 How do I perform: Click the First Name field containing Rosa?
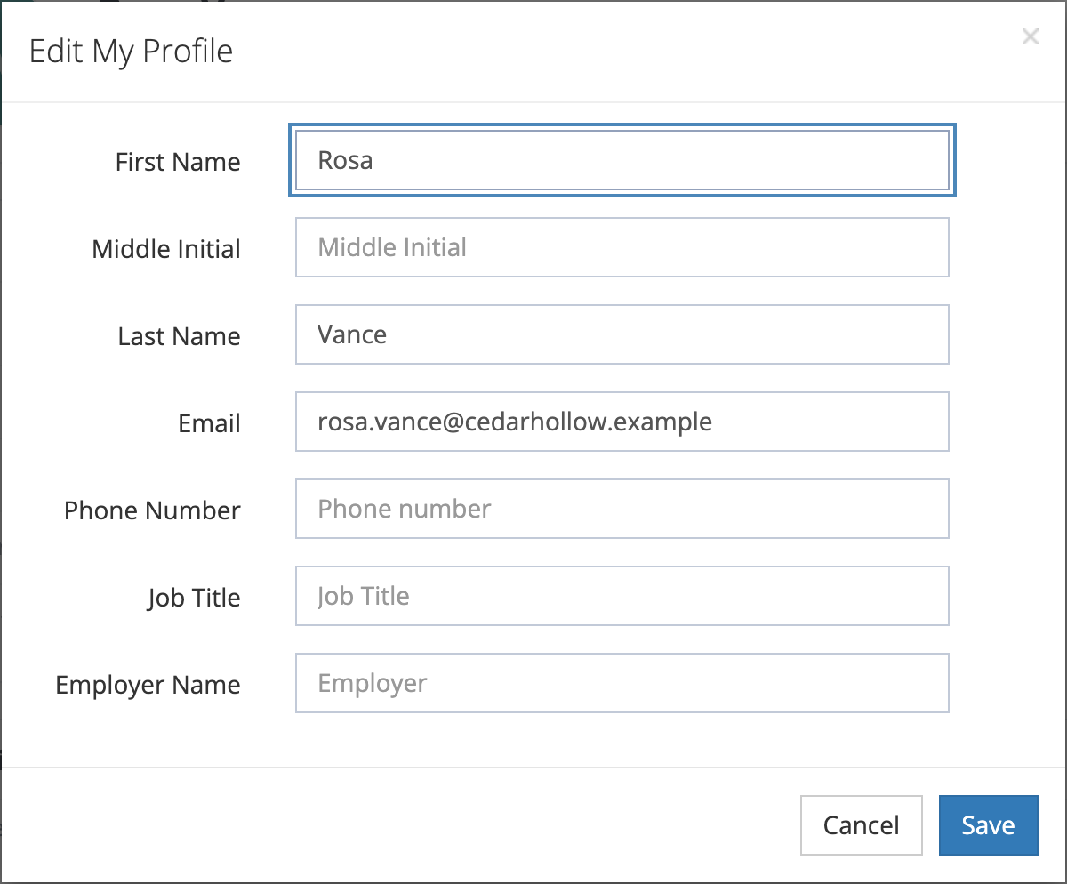tap(622, 160)
